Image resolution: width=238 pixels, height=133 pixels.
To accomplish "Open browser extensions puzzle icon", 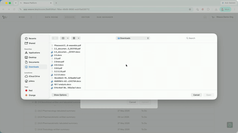I will [208, 9].
